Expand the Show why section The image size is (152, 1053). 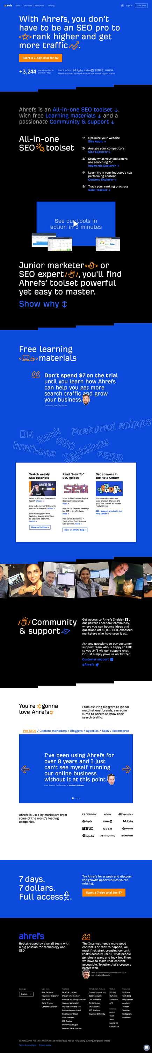(x=43, y=304)
